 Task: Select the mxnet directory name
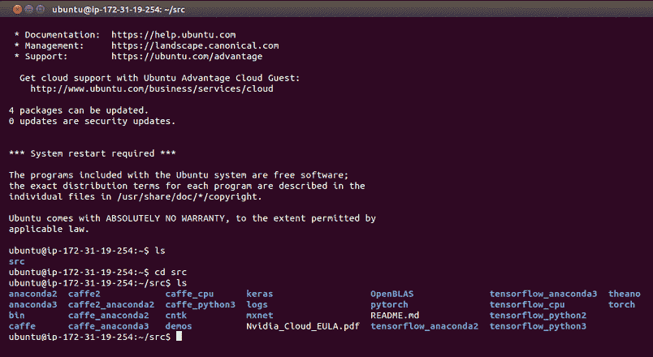259,316
